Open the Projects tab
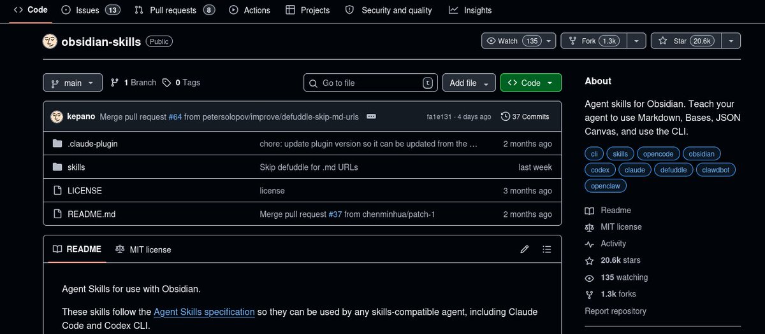The height and width of the screenshot is (334, 765). [x=308, y=10]
